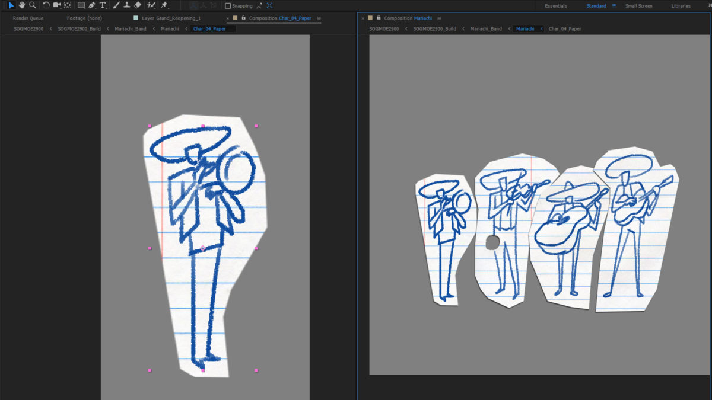Viewport: 712px width, 400px height.
Task: Activate the Pen tool
Action: coord(92,5)
